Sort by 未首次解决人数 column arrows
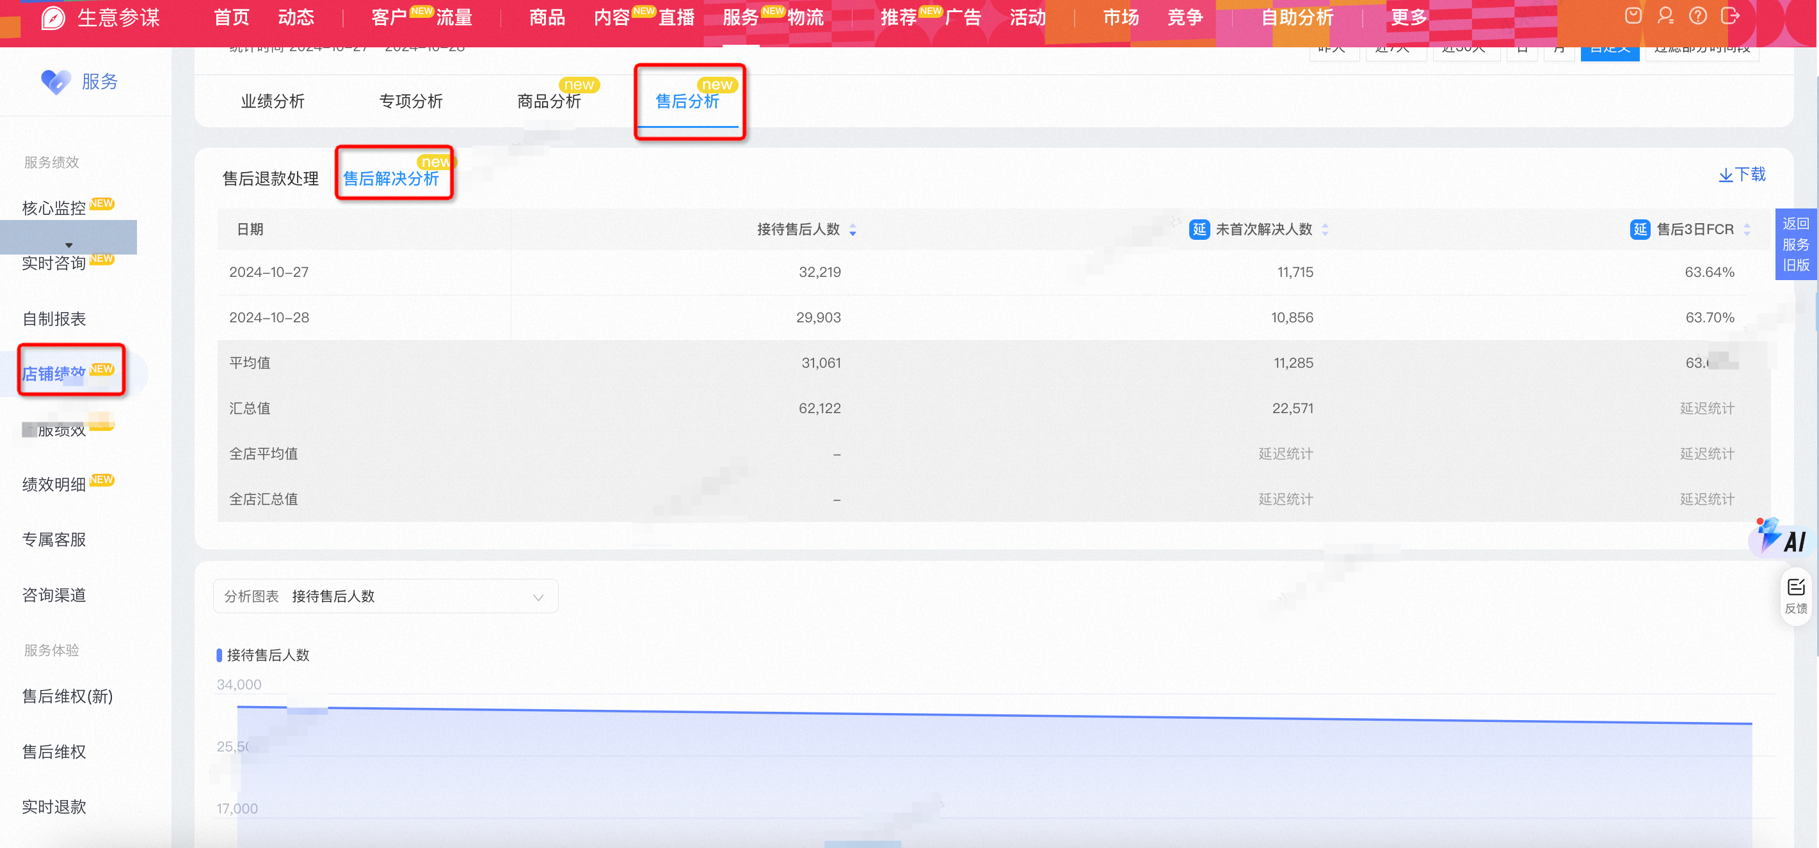Viewport: 1819px width, 848px height. (x=1325, y=230)
